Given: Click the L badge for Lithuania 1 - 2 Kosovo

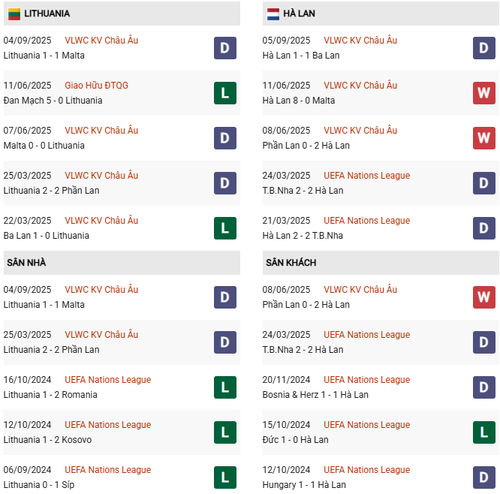Looking at the screenshot, I should pos(224,432).
